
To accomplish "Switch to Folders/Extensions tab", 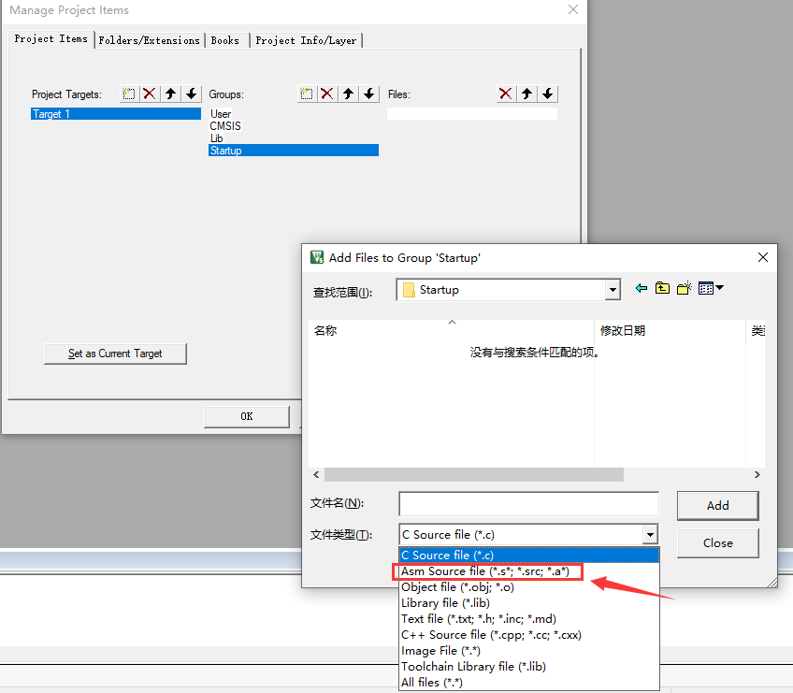I will (150, 40).
